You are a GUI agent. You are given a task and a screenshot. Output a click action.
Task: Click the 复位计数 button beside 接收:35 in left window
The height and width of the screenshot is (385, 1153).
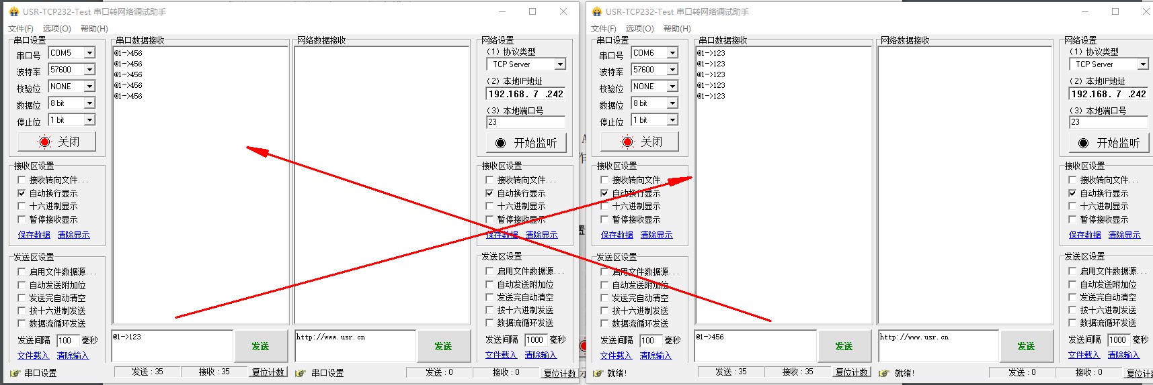coord(268,372)
